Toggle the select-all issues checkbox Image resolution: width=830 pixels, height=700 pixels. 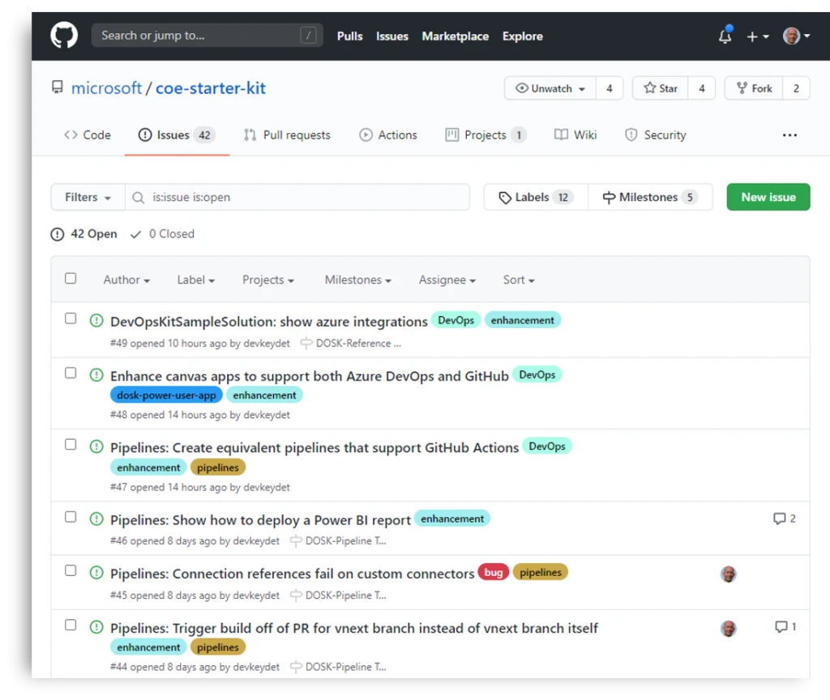(71, 277)
